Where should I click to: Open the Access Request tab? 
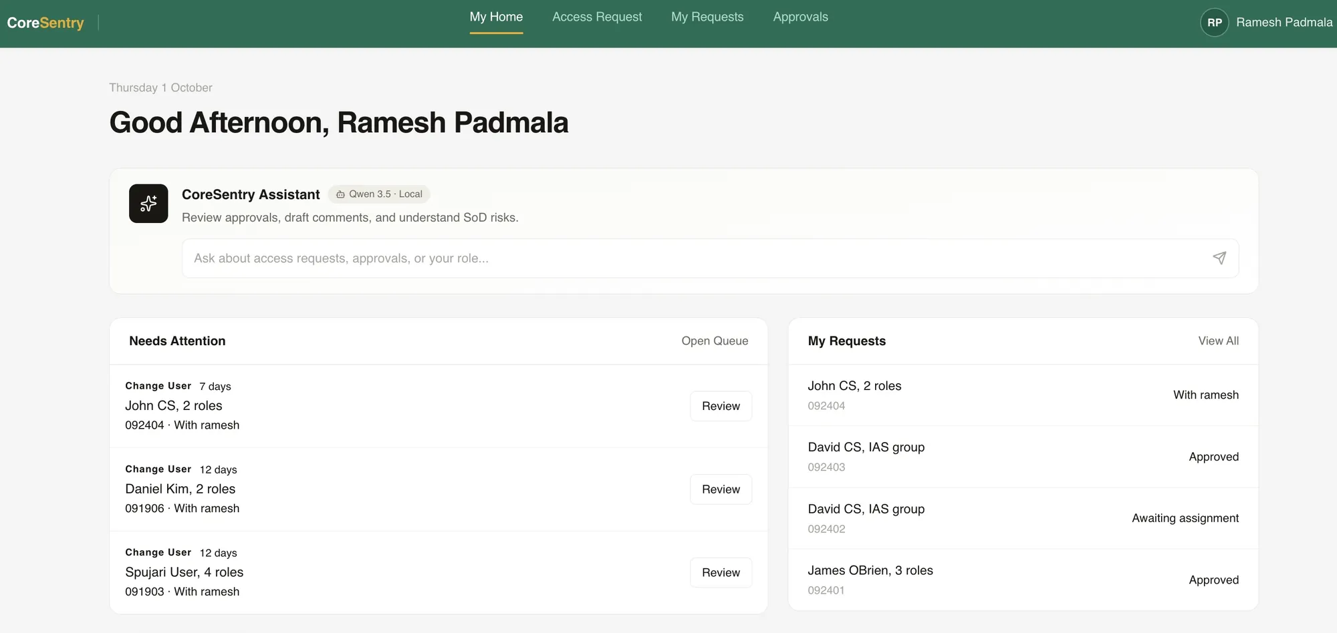coord(597,17)
